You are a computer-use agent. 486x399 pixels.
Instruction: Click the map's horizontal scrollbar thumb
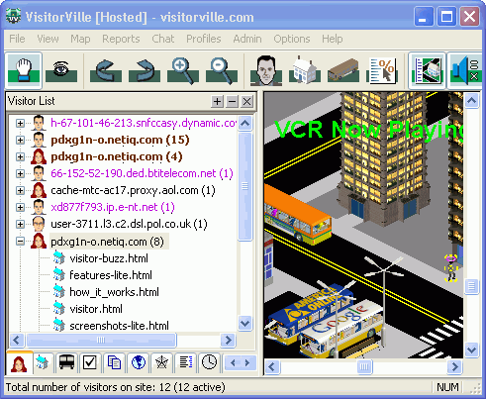coord(364,366)
